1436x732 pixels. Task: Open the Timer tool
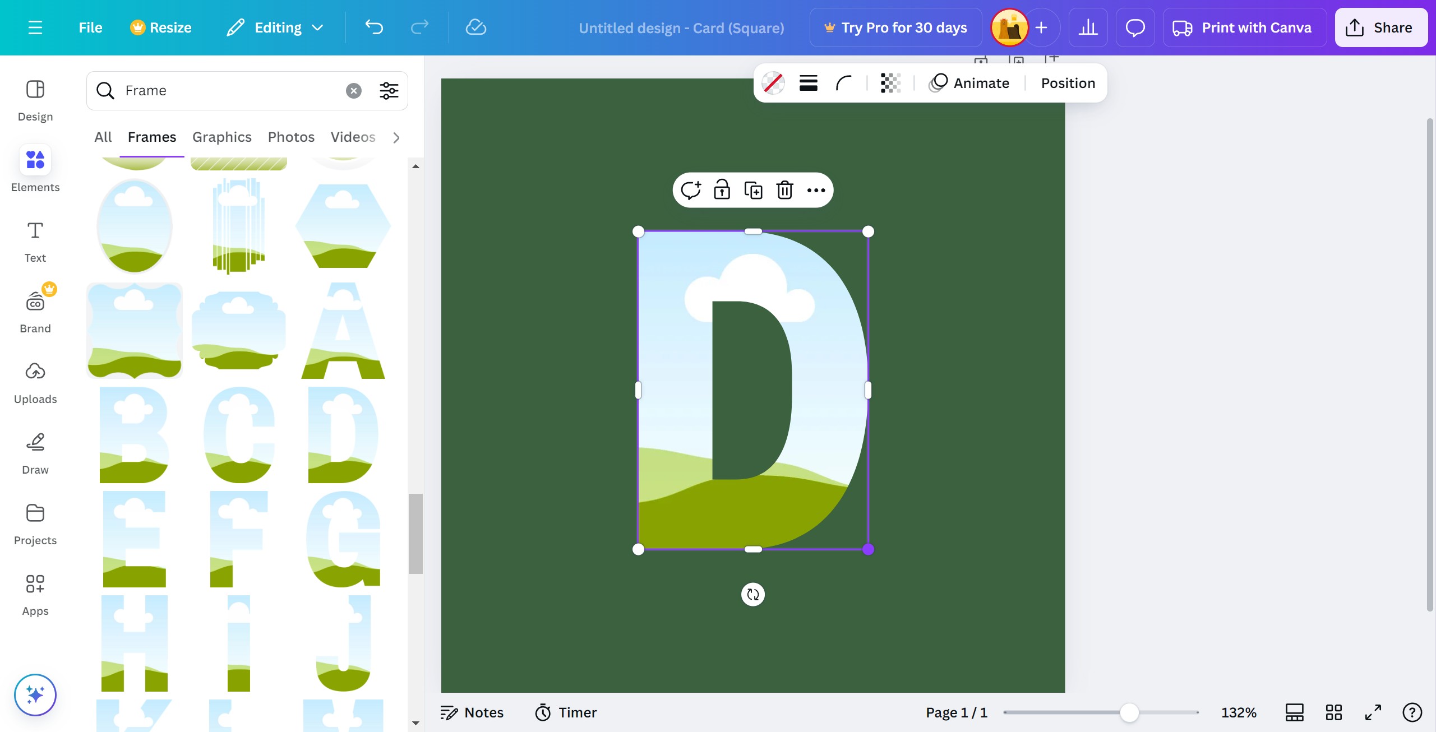point(566,712)
